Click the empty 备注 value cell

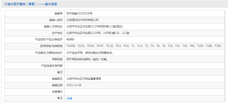[145, 72]
